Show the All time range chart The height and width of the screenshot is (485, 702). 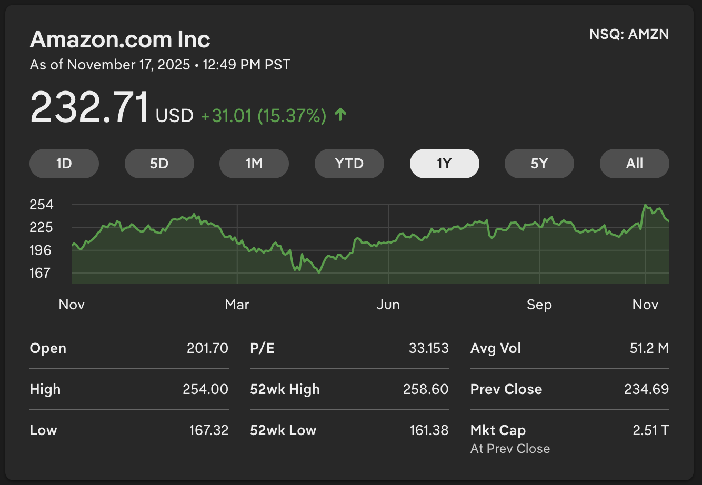635,164
